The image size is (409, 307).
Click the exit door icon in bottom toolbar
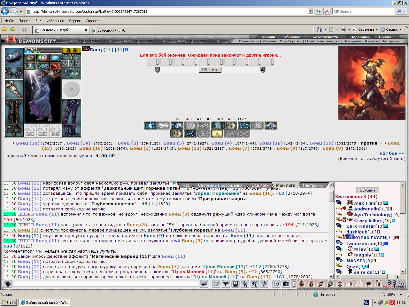click(378, 284)
